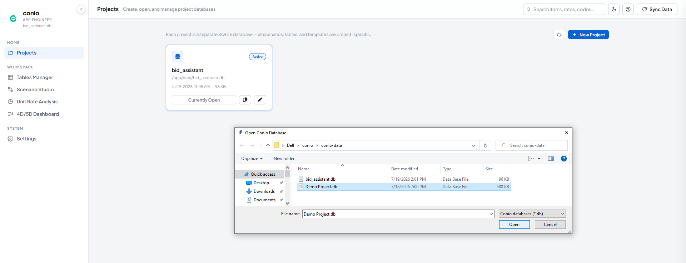Select the bid_assistant.db file
This screenshot has height=263, width=686.
(404, 179)
